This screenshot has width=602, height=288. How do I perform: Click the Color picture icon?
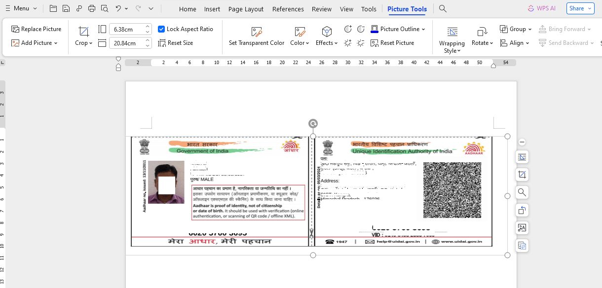[300, 32]
